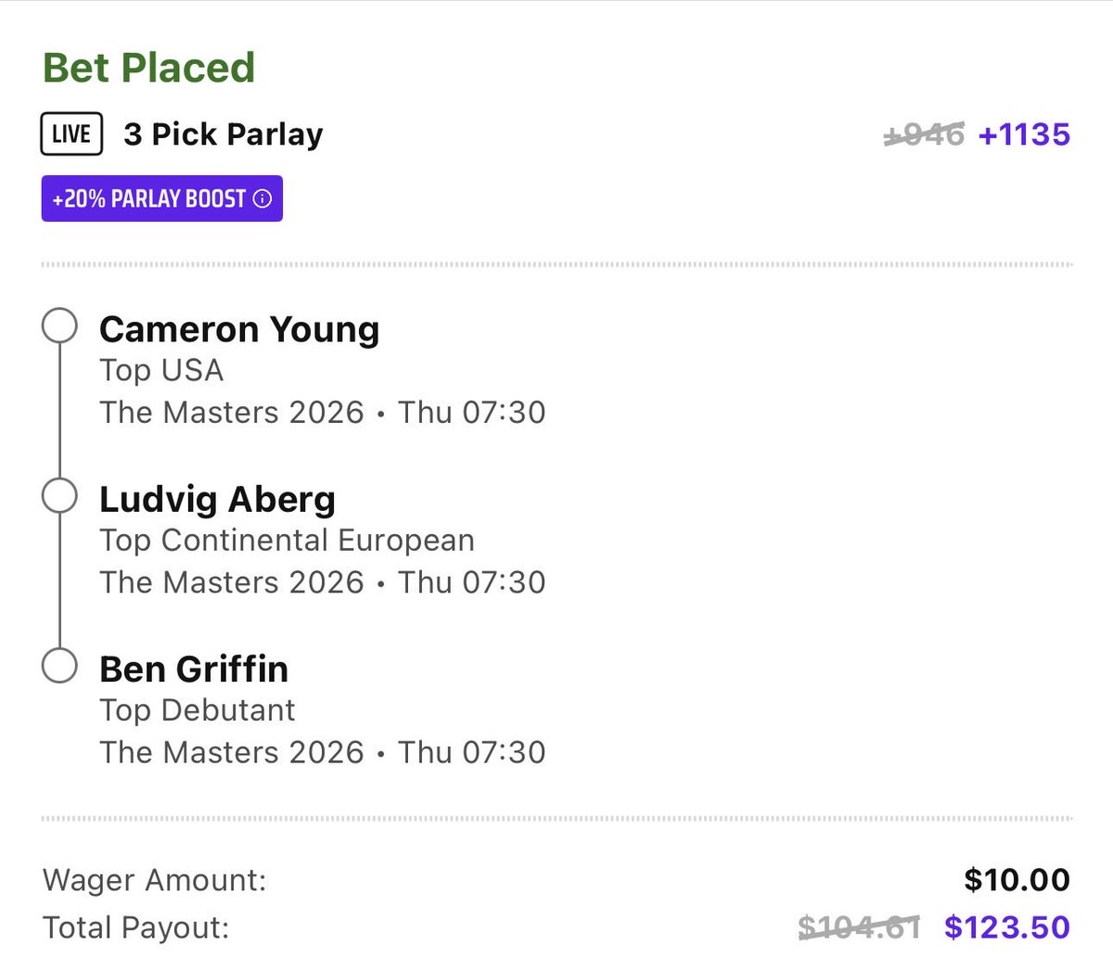Viewport: 1113px width, 970px height.
Task: Click the crossed-out original odds +946
Action: (x=924, y=135)
